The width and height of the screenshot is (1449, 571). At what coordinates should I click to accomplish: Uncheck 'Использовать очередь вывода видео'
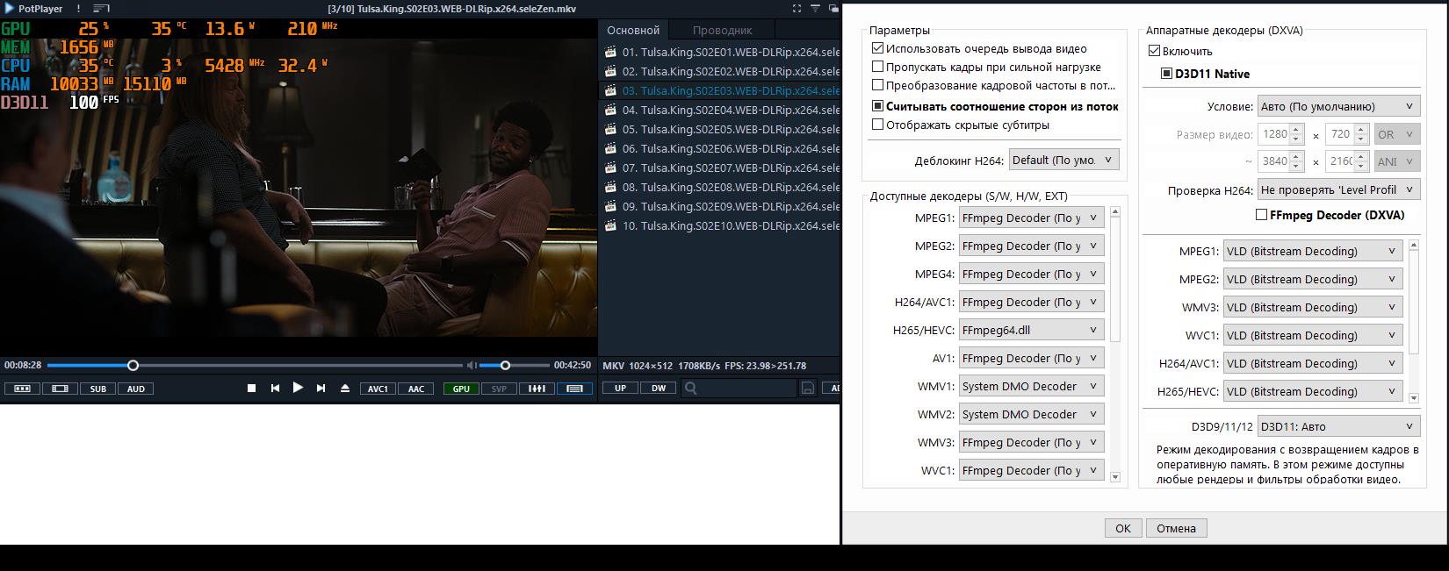[877, 49]
